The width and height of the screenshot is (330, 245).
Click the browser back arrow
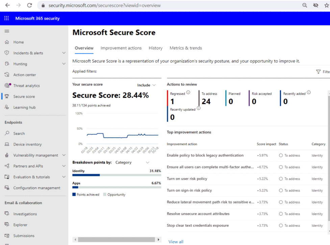coord(7,5)
